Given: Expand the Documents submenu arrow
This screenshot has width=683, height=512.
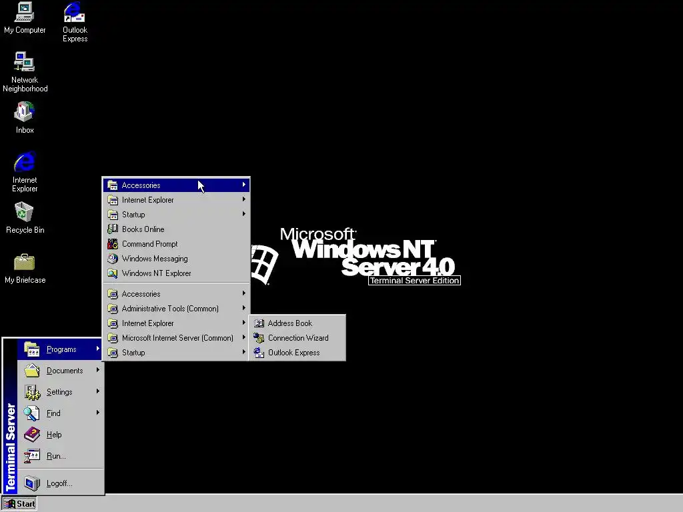Looking at the screenshot, I should 97,369.
